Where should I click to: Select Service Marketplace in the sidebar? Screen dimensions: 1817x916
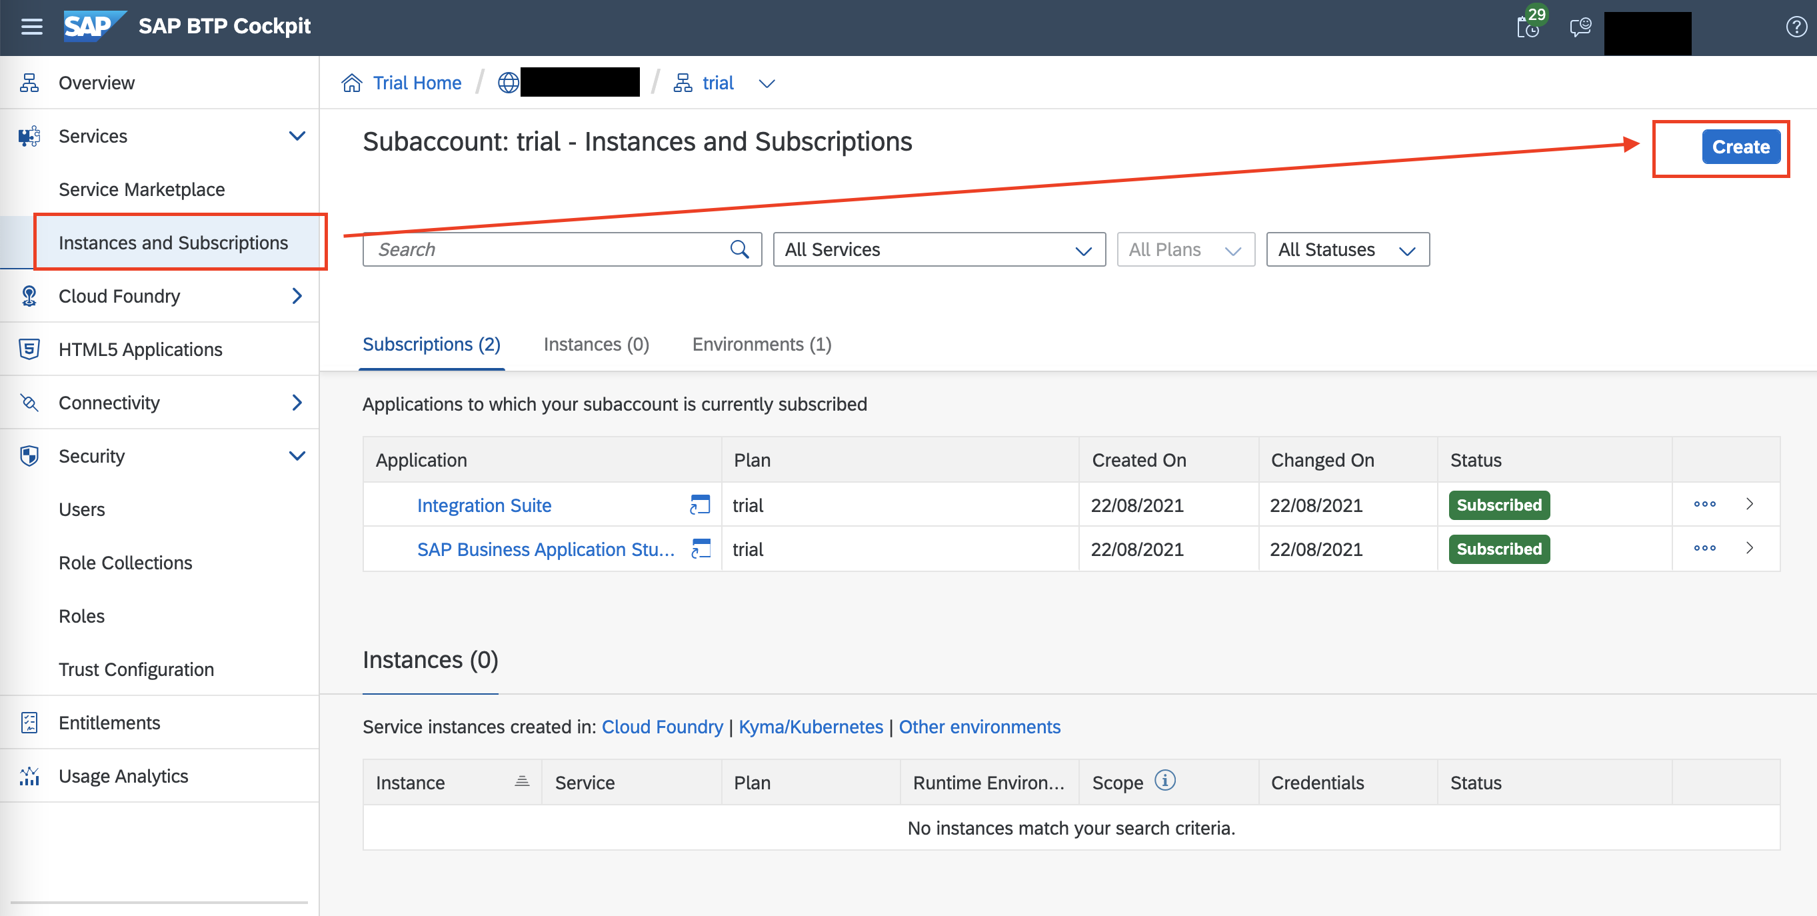tap(142, 189)
